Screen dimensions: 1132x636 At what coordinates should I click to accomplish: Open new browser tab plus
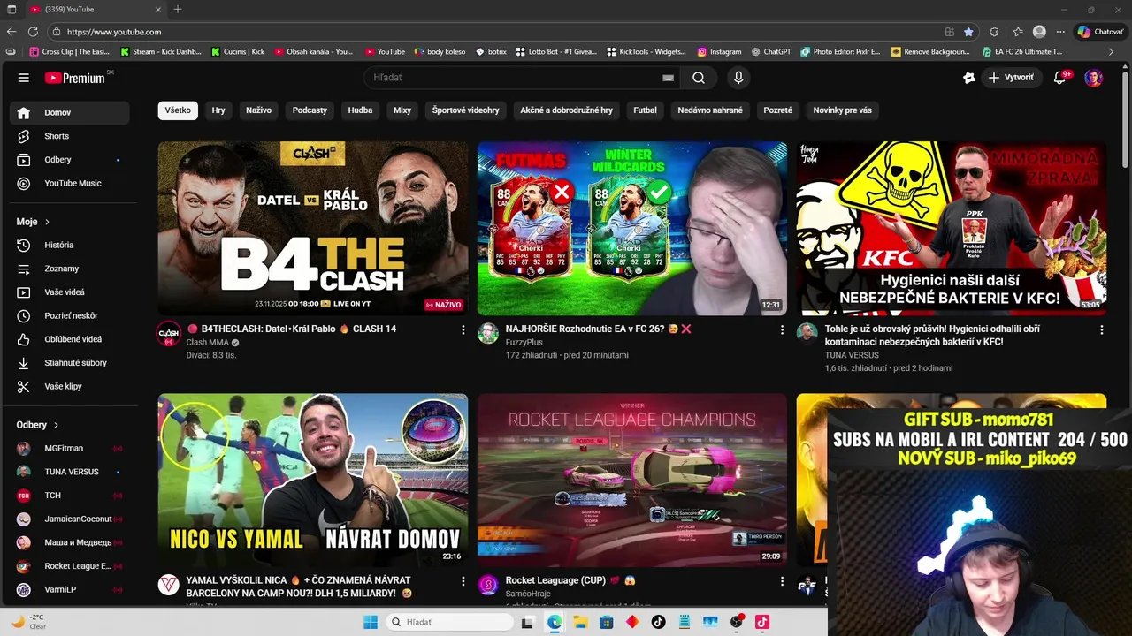[178, 9]
